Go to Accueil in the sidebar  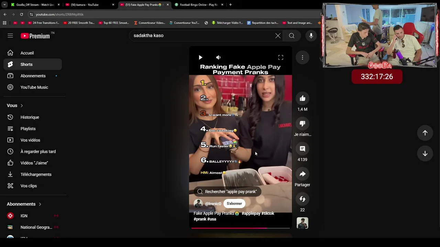click(x=33, y=53)
